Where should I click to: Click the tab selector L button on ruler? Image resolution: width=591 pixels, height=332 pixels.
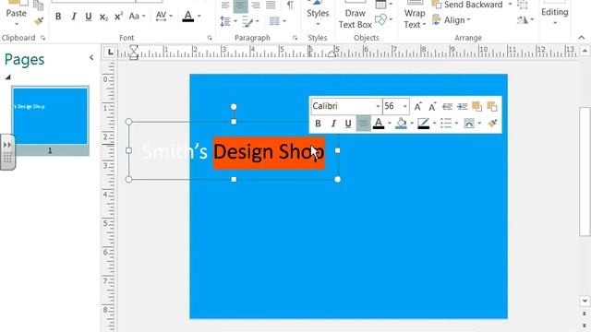110,52
